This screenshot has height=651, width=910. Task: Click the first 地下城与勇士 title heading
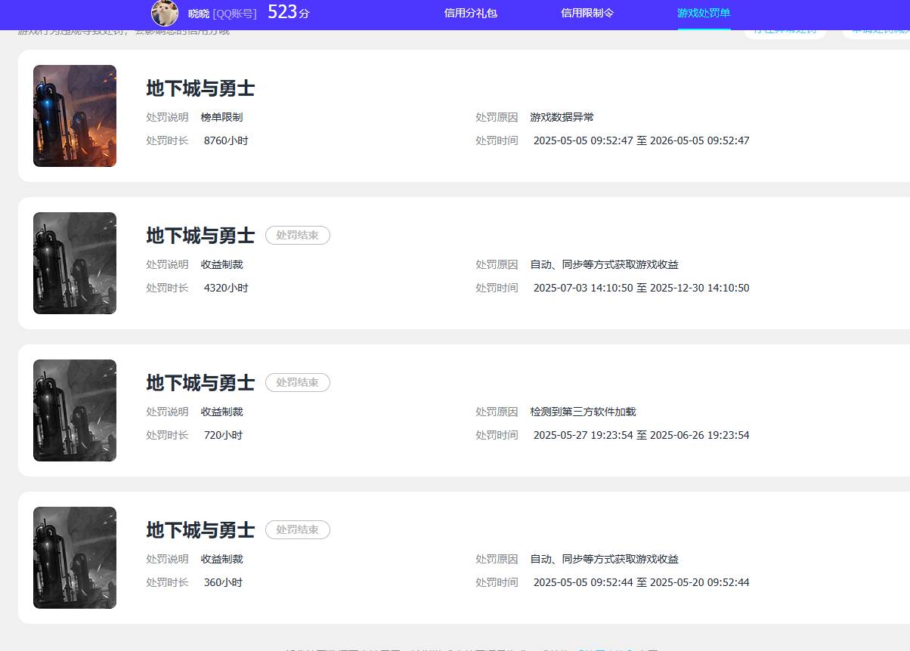pos(200,88)
